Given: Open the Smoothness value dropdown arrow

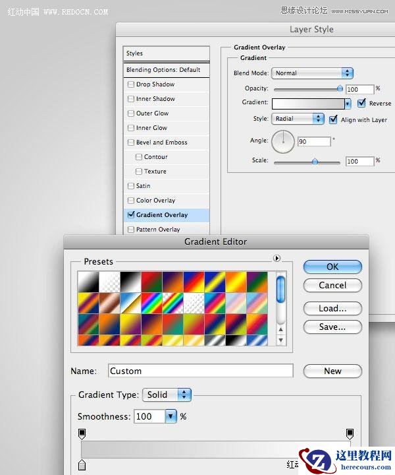Looking at the screenshot, I should (171, 416).
